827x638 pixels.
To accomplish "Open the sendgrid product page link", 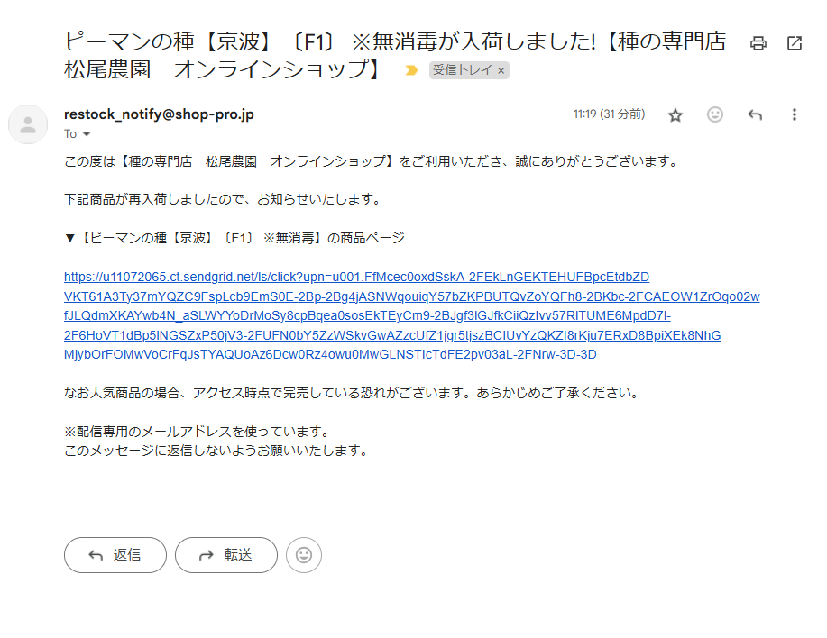I will [x=411, y=315].
